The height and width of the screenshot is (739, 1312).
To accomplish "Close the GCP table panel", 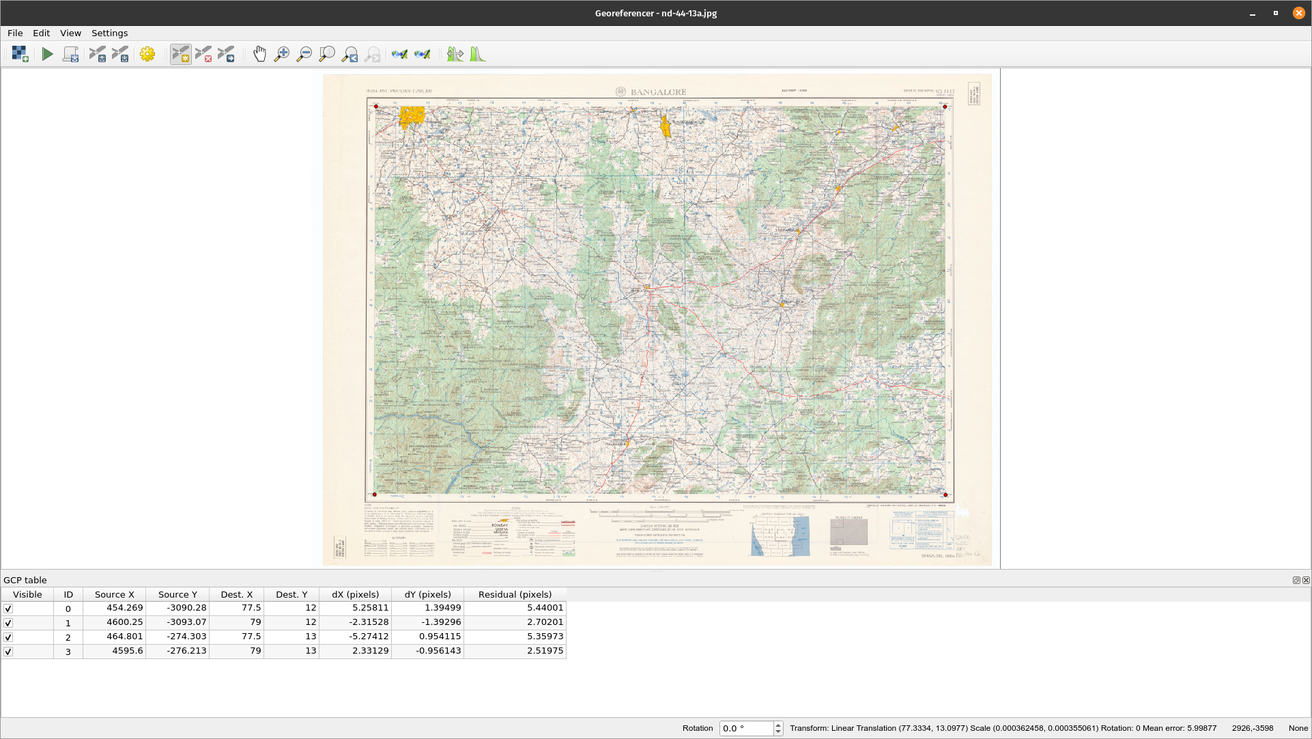I will pyautogui.click(x=1306, y=580).
